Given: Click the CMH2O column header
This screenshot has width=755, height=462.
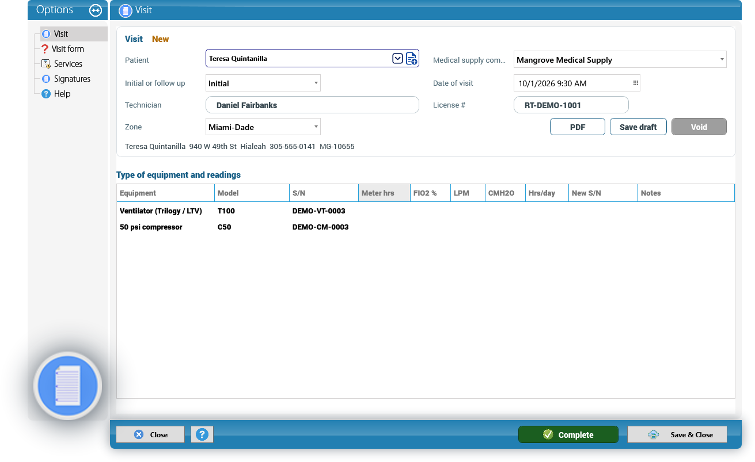Looking at the screenshot, I should 505,193.
